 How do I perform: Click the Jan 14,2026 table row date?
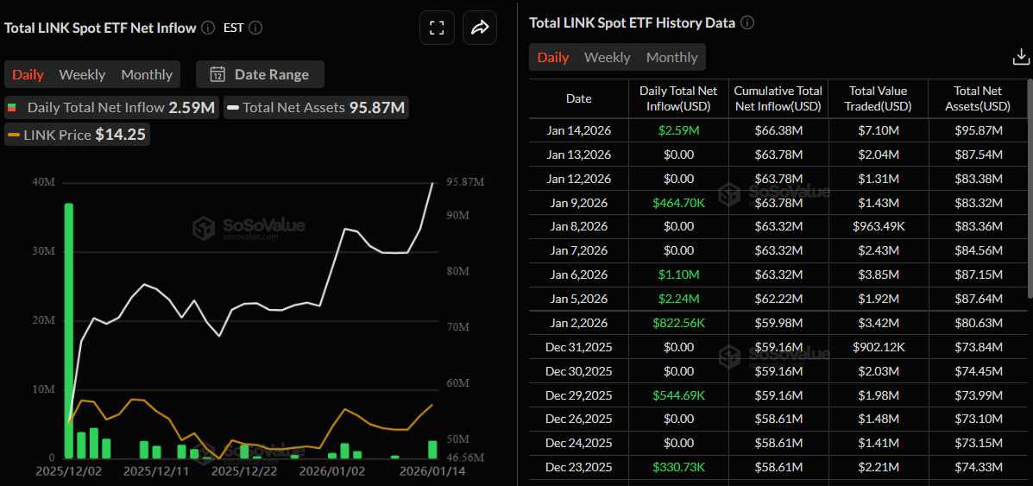click(578, 130)
